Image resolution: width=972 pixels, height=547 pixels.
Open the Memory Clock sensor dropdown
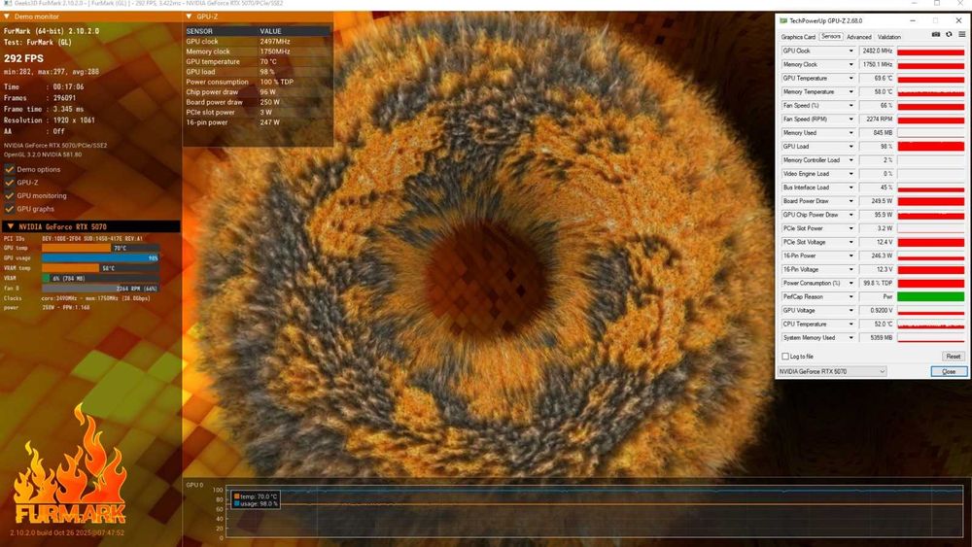pos(850,64)
